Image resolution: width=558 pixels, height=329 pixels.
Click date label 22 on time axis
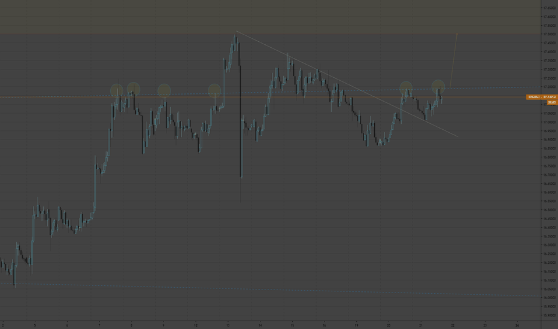[x=453, y=325]
